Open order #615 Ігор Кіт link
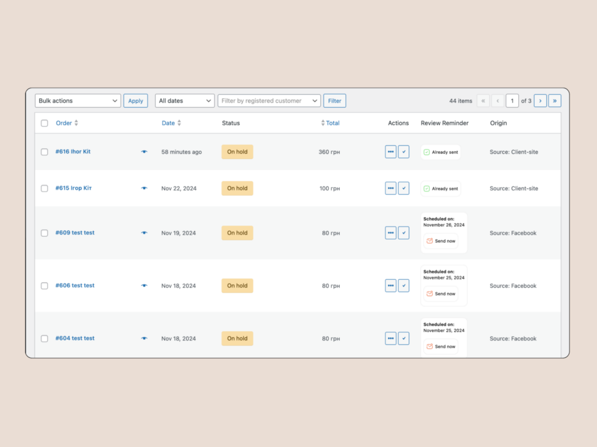 tap(73, 189)
